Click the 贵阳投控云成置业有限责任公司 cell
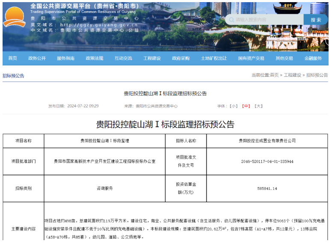332x244 pixels. [267, 141]
